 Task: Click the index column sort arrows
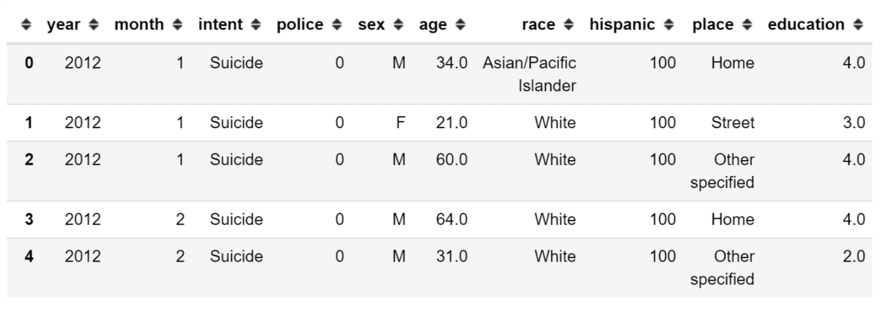coord(25,25)
